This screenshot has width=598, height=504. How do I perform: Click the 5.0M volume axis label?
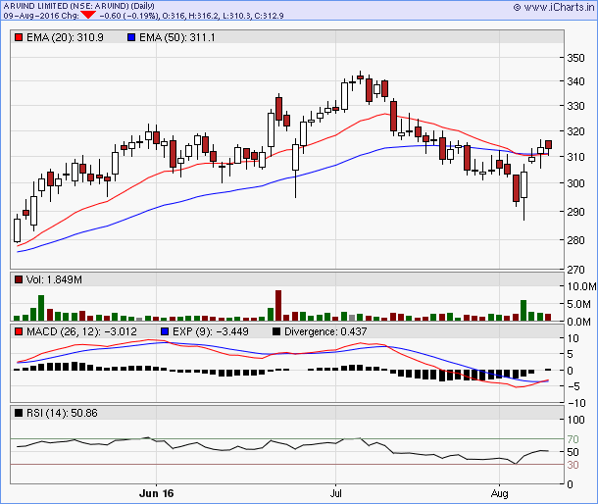pos(579,305)
